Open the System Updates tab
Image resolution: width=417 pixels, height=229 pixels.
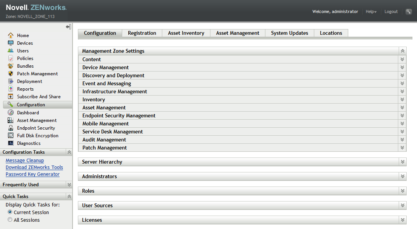289,33
